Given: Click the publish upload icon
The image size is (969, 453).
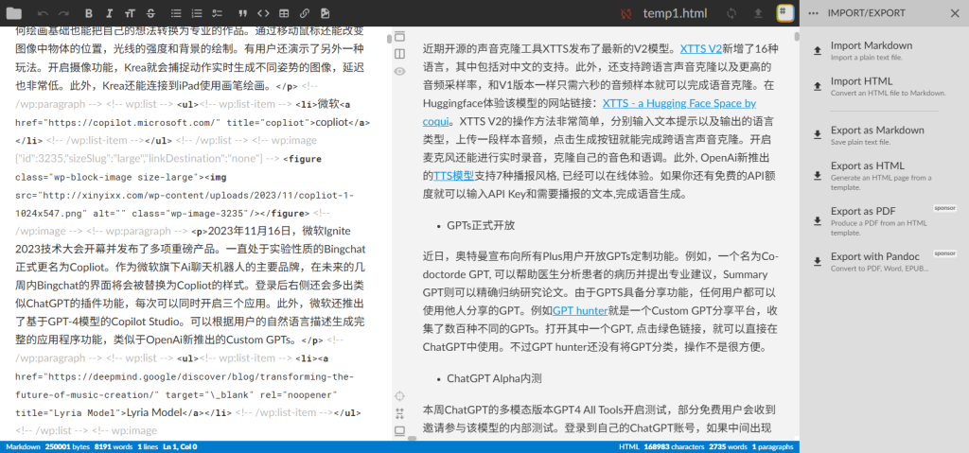Looking at the screenshot, I should pos(758,13).
